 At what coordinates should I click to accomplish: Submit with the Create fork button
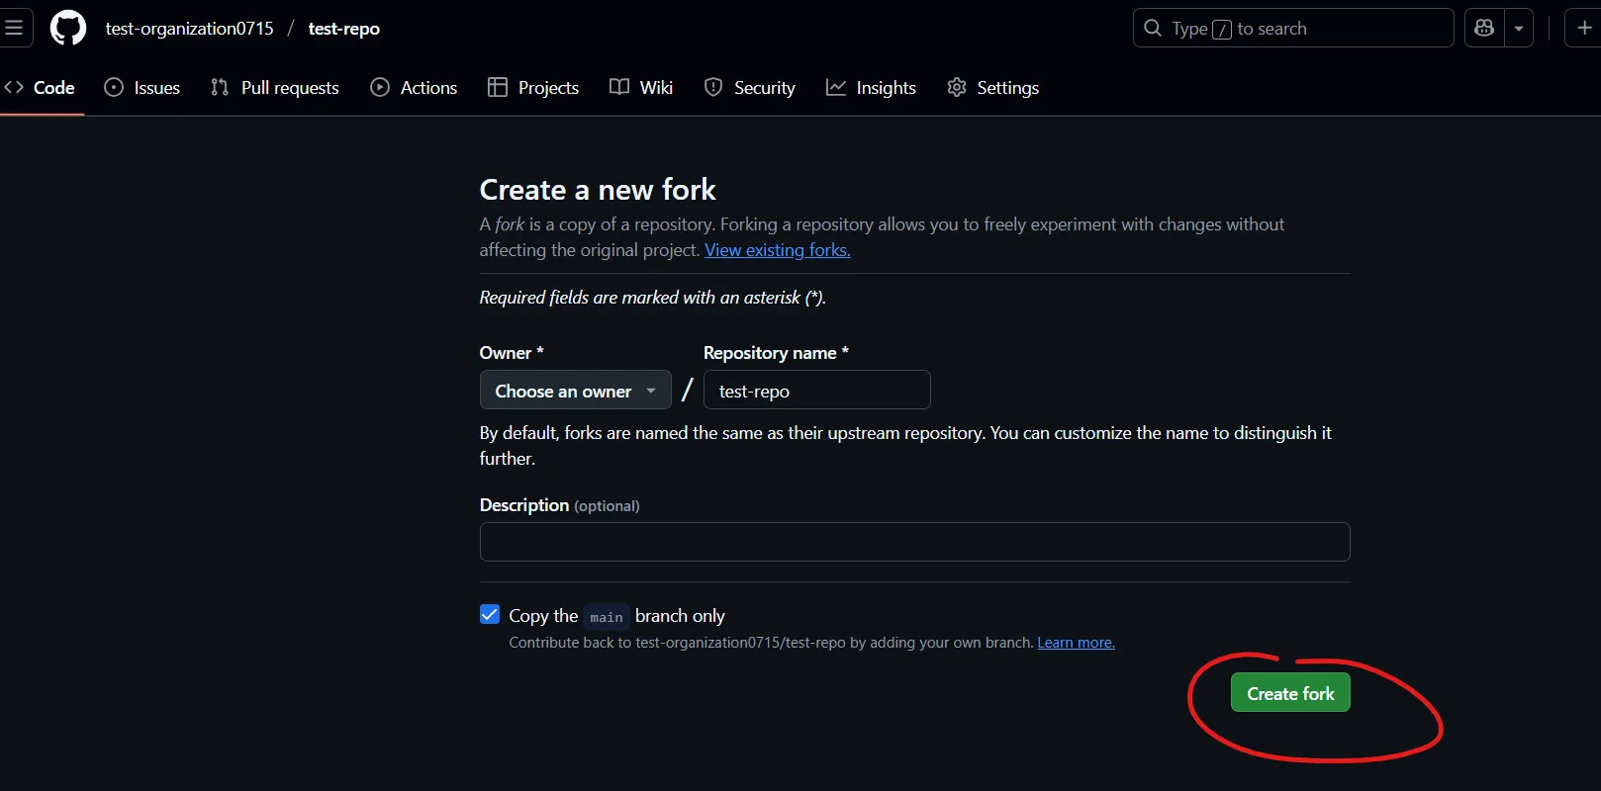[x=1290, y=693]
